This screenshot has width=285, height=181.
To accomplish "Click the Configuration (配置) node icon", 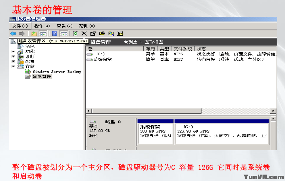I will point(21,62).
